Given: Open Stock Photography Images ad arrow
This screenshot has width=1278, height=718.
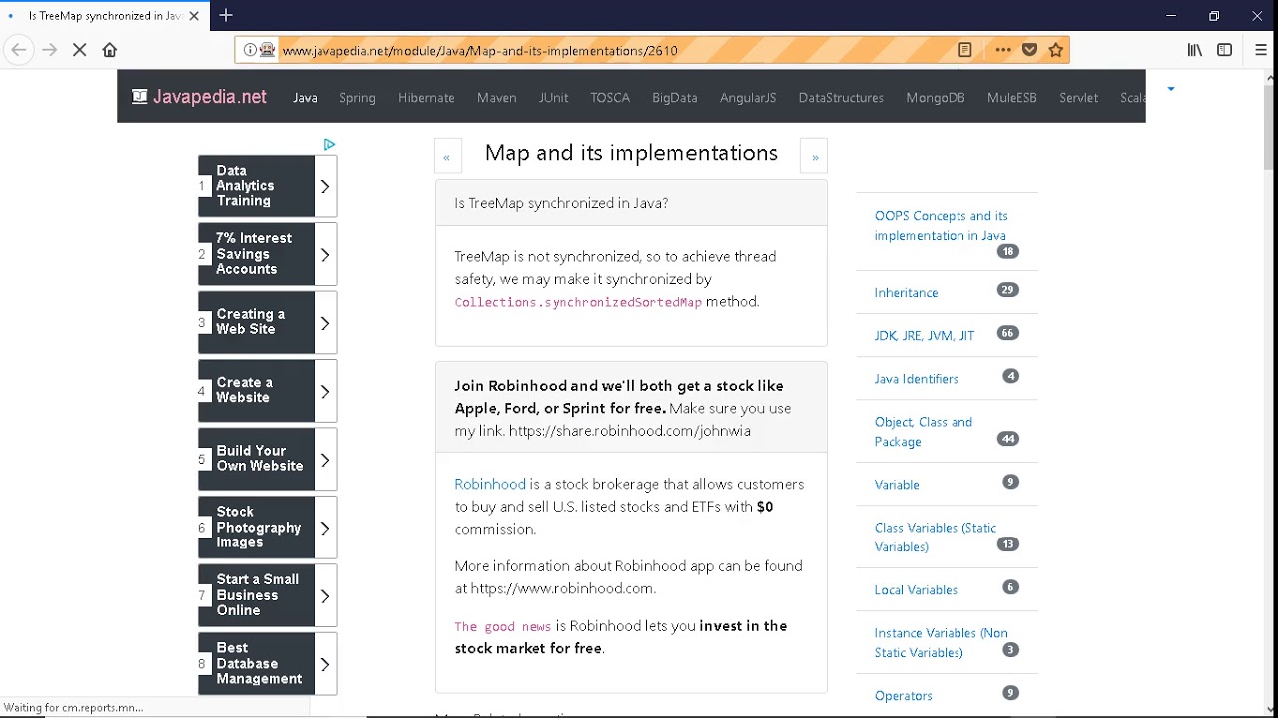Looking at the screenshot, I should pyautogui.click(x=325, y=528).
